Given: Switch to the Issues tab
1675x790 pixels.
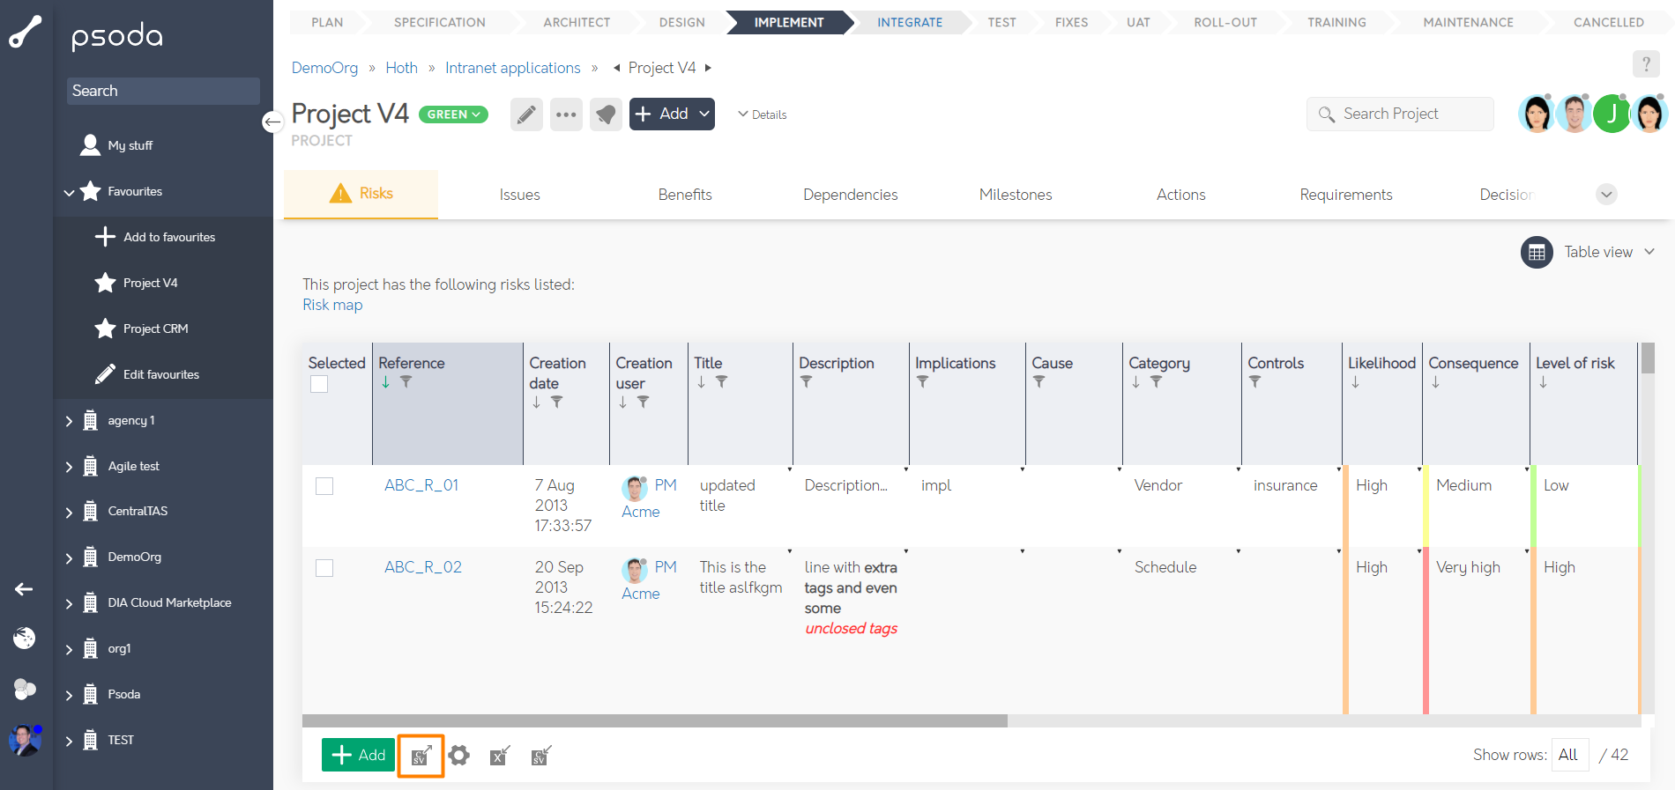Looking at the screenshot, I should click(519, 195).
